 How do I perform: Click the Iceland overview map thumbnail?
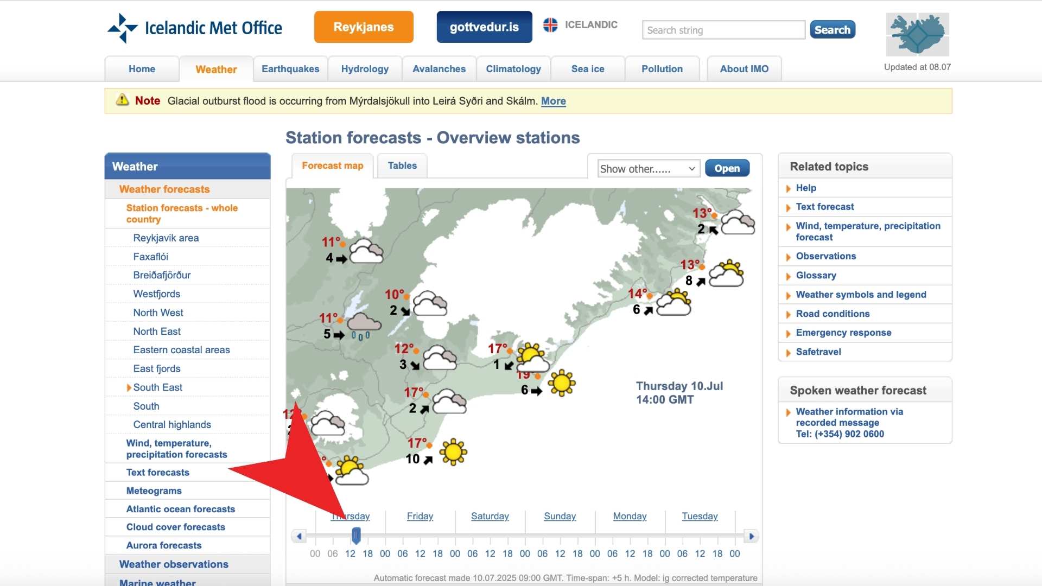[x=917, y=34]
